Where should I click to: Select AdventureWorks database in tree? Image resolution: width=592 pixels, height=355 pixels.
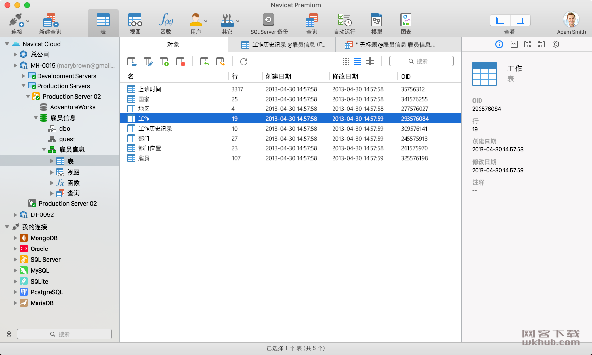(73, 107)
